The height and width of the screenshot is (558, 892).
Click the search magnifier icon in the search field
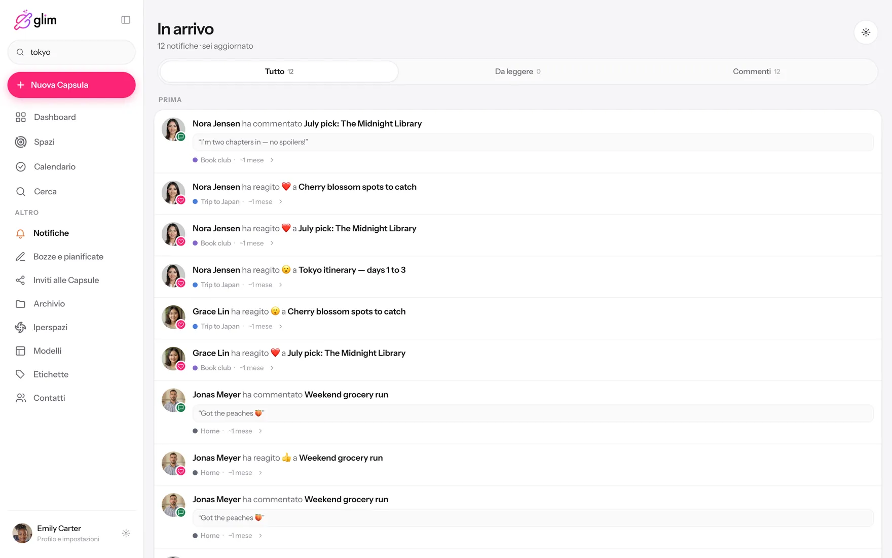tap(20, 52)
